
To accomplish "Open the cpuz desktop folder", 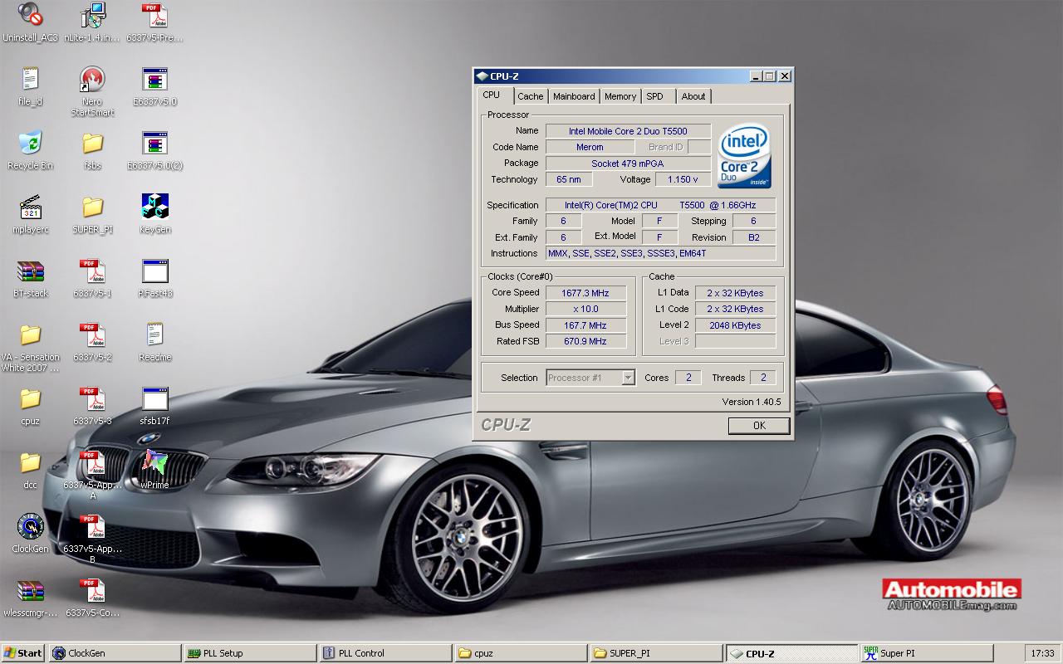I will click(x=31, y=398).
